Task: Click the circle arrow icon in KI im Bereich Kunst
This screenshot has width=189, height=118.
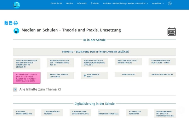Action: [85, 76]
